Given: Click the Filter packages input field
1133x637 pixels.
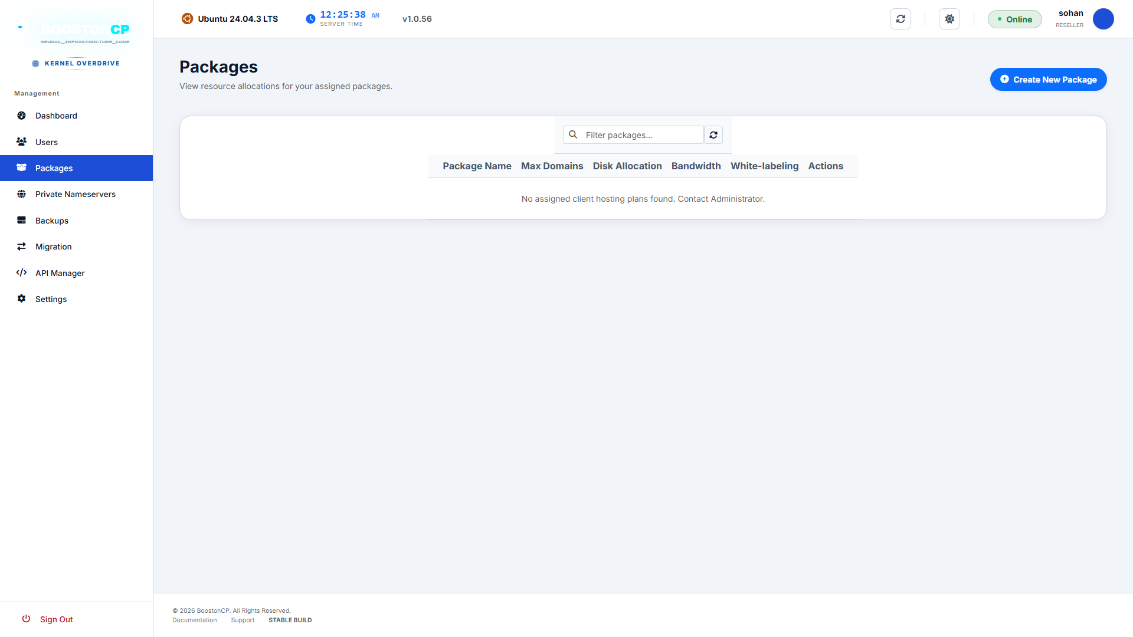Looking at the screenshot, I should [x=634, y=135].
